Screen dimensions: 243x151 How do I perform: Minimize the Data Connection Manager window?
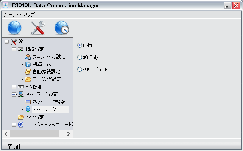tap(227, 6)
